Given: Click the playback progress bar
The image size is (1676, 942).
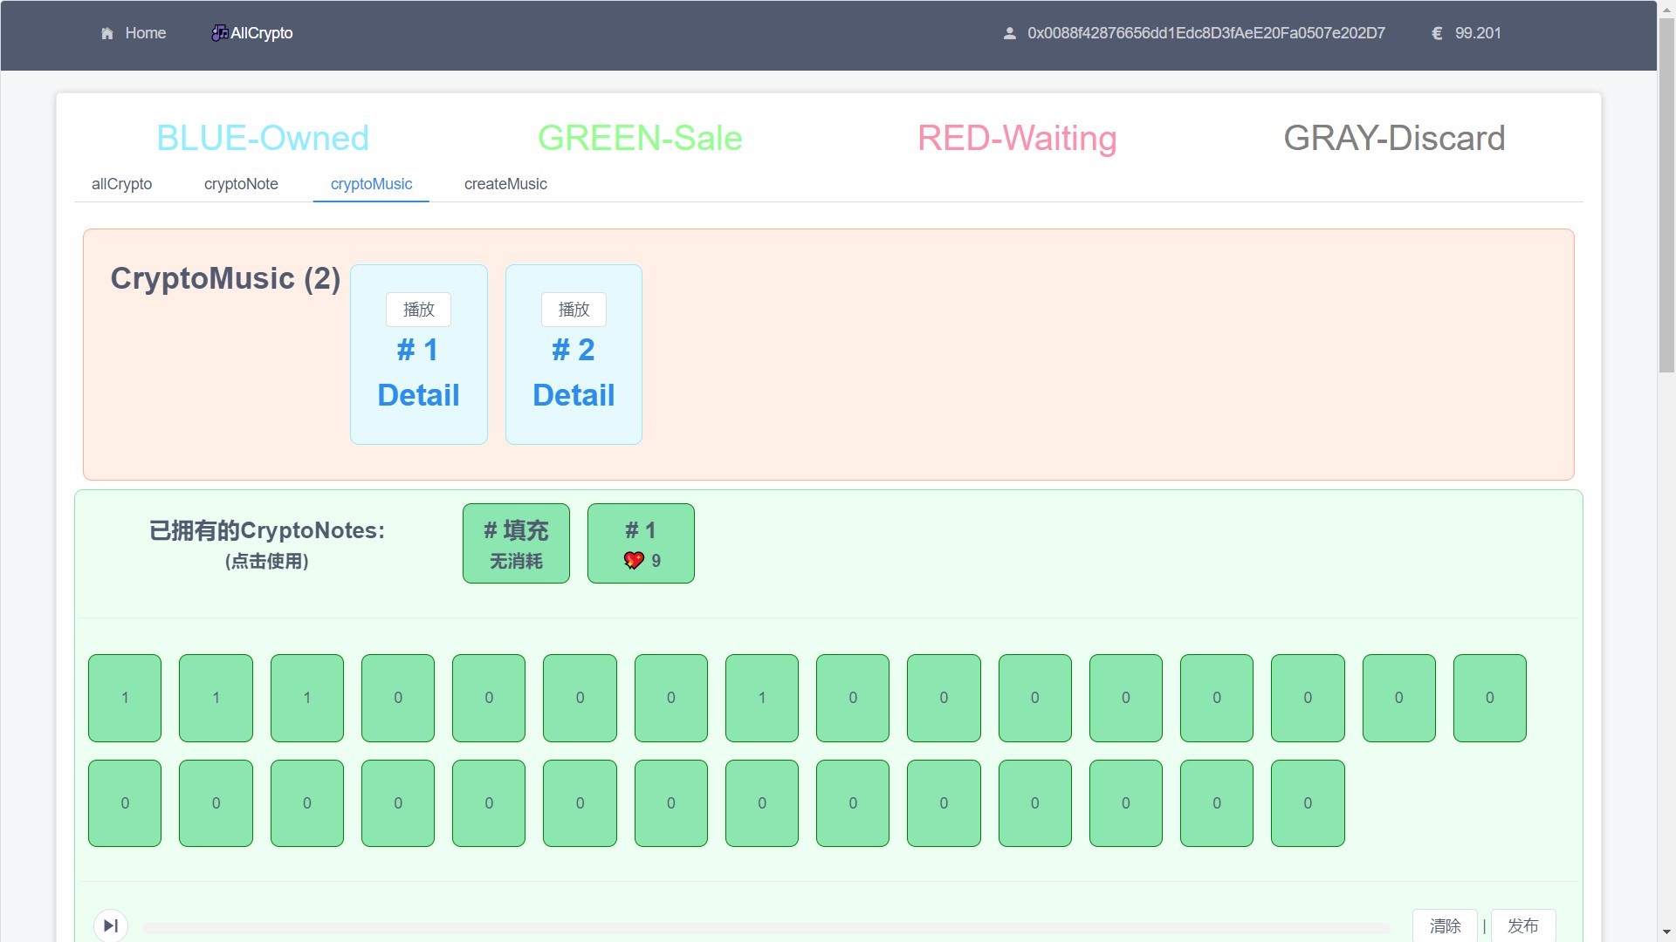Looking at the screenshot, I should tap(766, 928).
